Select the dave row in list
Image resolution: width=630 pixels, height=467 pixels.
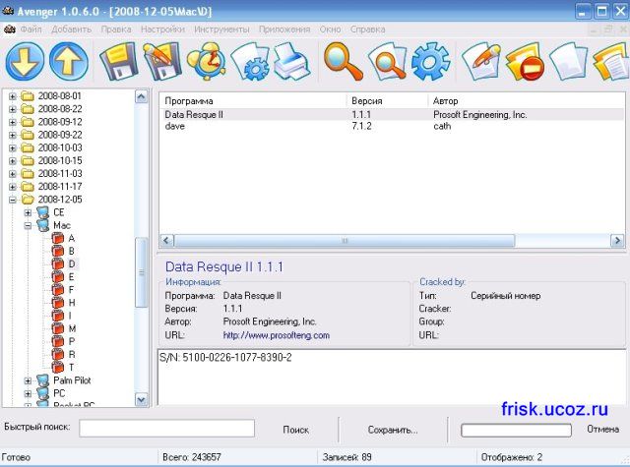tap(392, 127)
